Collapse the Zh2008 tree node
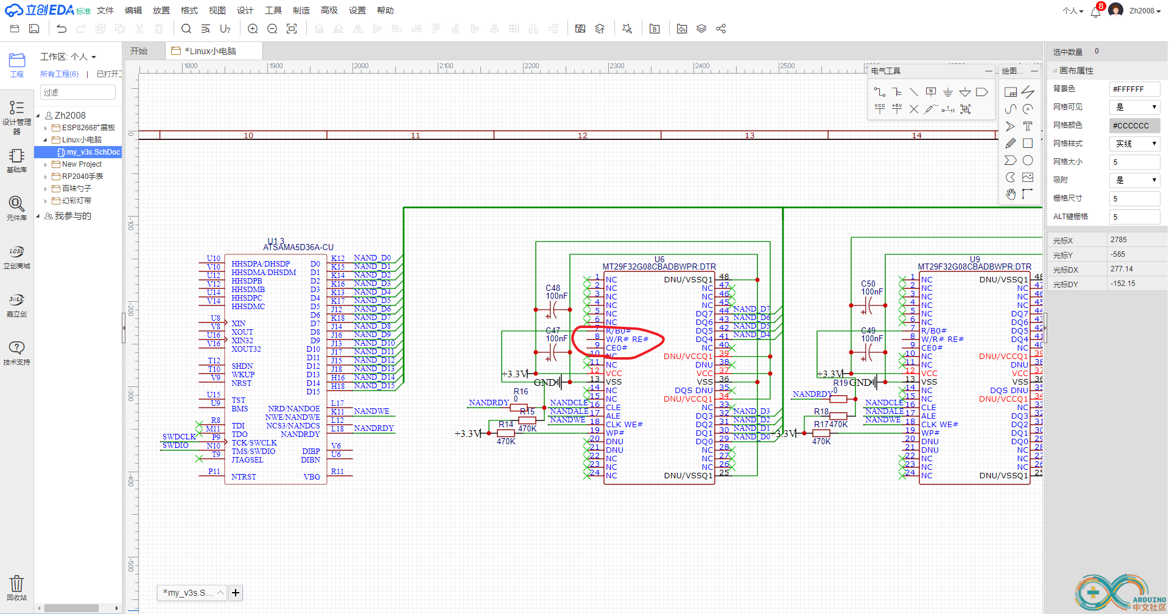The height and width of the screenshot is (614, 1169). 38,116
